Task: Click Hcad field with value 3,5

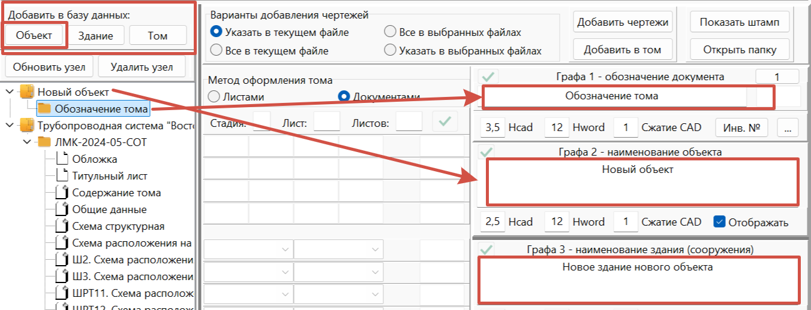Action: click(493, 127)
